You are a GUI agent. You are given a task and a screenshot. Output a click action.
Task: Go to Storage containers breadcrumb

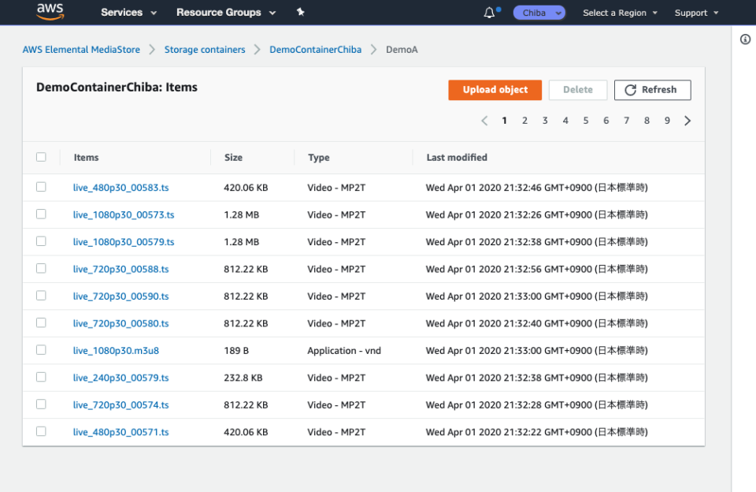pos(205,50)
